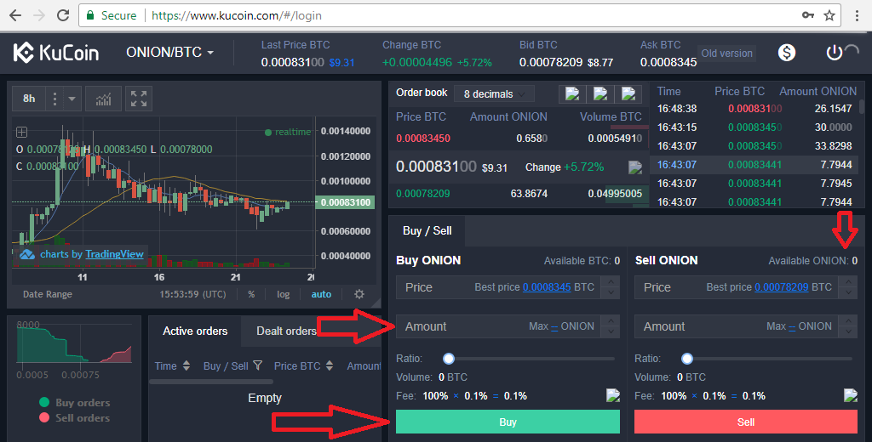Toggle chart fullscreen mode
Viewport: 872px width, 442px height.
pos(139,99)
